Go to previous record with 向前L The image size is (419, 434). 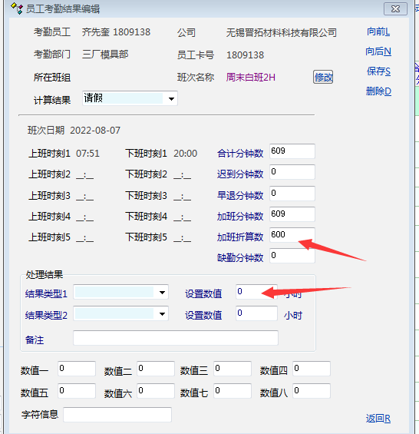[x=378, y=31]
